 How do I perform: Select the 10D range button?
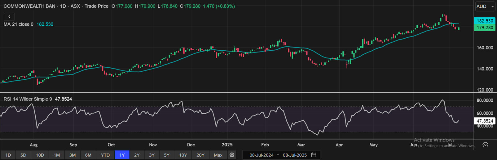point(40,155)
